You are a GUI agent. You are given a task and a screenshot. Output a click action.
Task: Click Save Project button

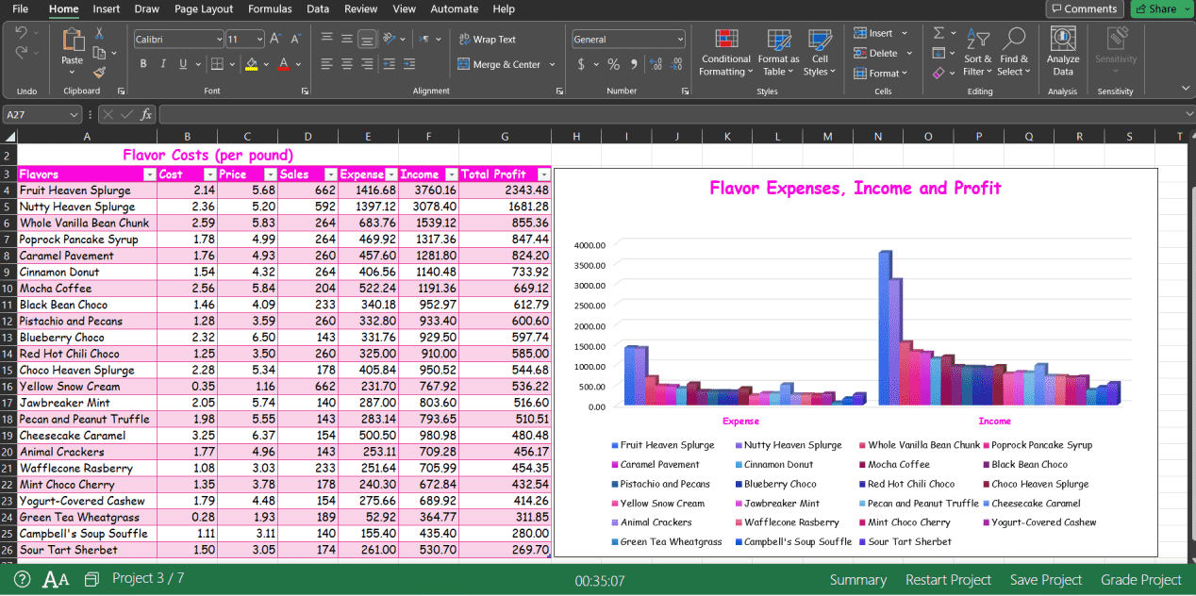pyautogui.click(x=1046, y=580)
